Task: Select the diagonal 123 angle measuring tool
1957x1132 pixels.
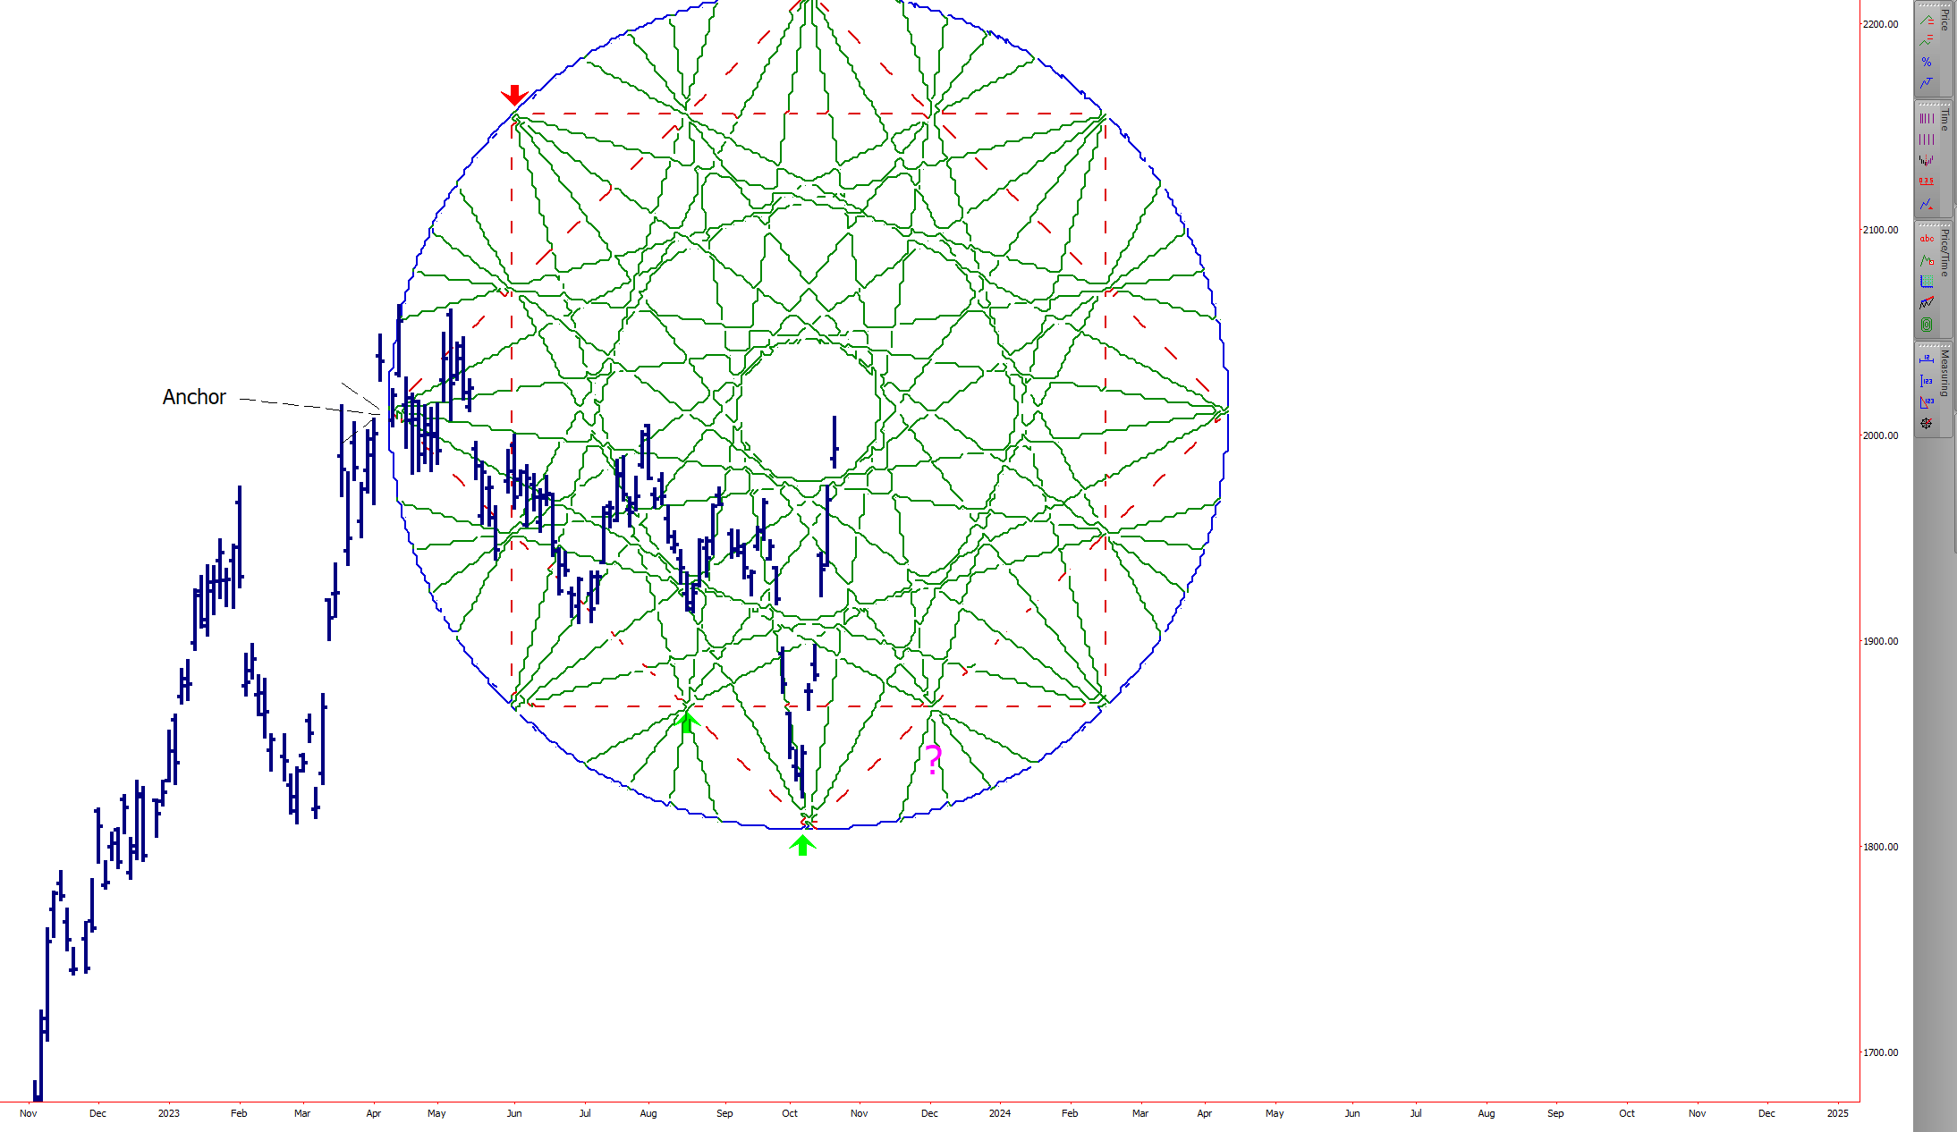Action: (1927, 402)
